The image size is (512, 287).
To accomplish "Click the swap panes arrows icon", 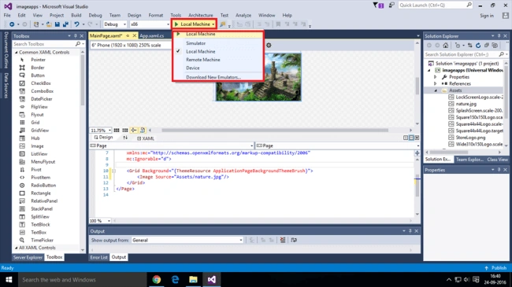I will pos(125,138).
